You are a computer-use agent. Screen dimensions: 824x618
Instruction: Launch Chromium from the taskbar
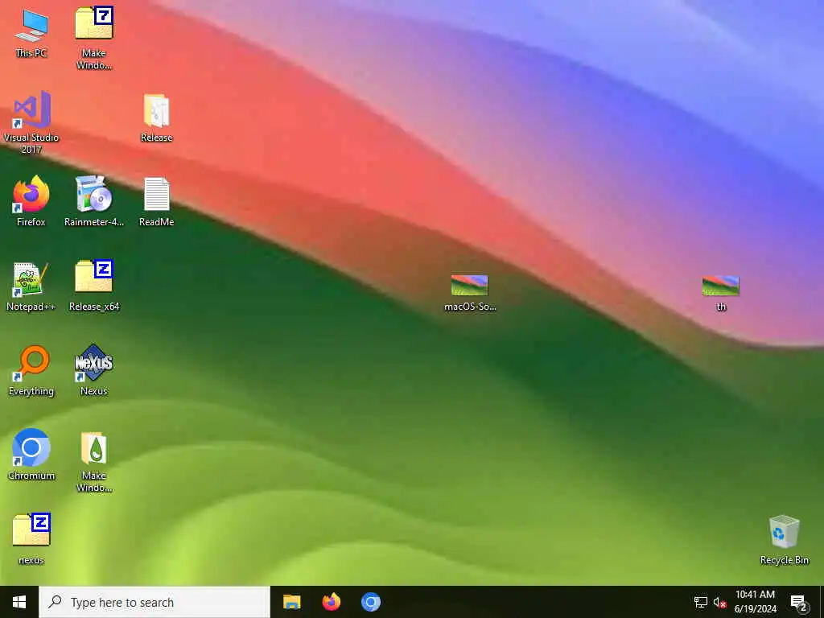pos(371,602)
